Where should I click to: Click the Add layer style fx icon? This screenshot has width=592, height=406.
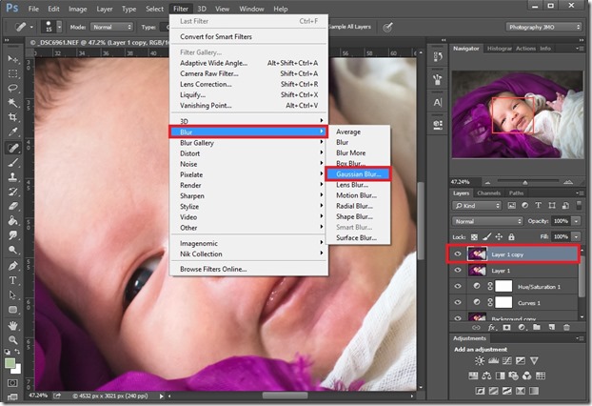(491, 328)
